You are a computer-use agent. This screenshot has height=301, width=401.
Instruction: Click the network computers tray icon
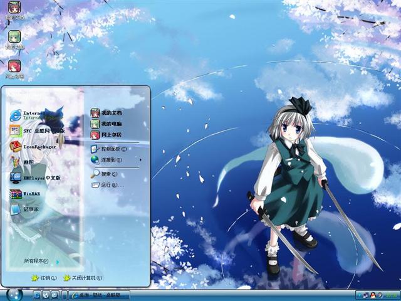point(366,295)
